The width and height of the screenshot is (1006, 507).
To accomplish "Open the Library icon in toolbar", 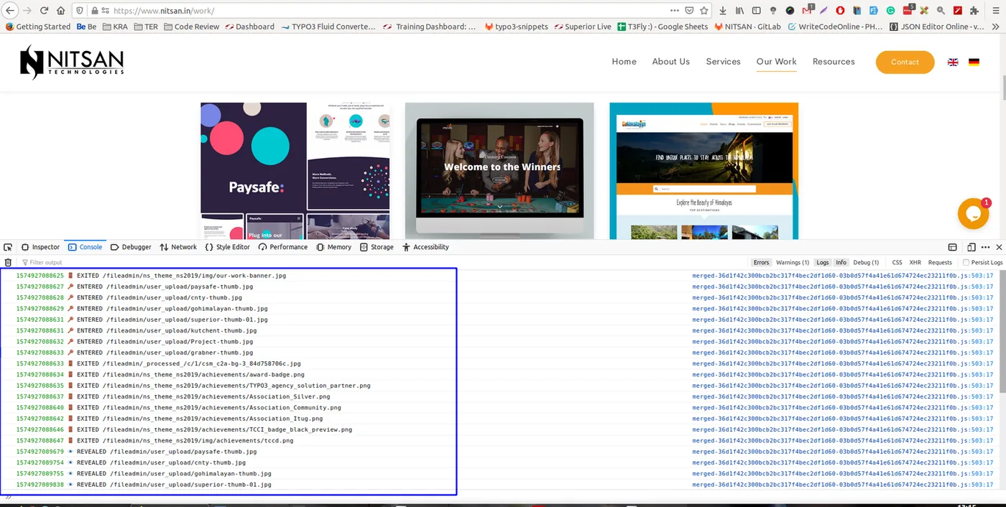I will click(739, 11).
